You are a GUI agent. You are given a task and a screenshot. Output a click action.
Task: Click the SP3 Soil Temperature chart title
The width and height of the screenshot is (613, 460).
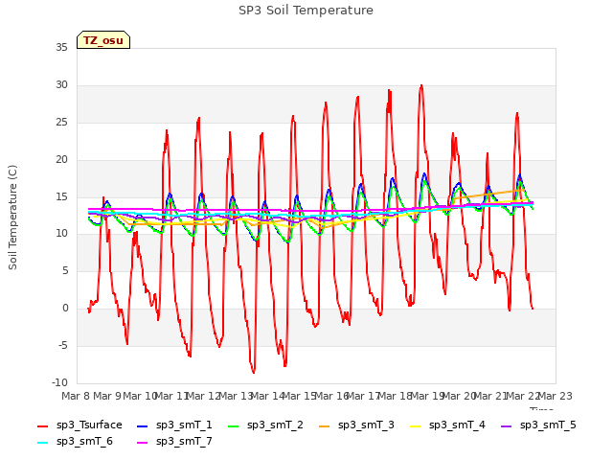306,11
